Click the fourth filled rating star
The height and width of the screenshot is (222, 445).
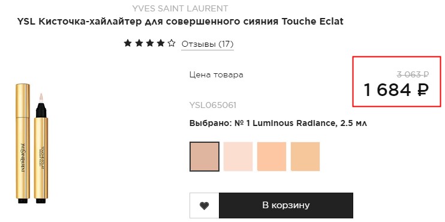click(x=161, y=43)
